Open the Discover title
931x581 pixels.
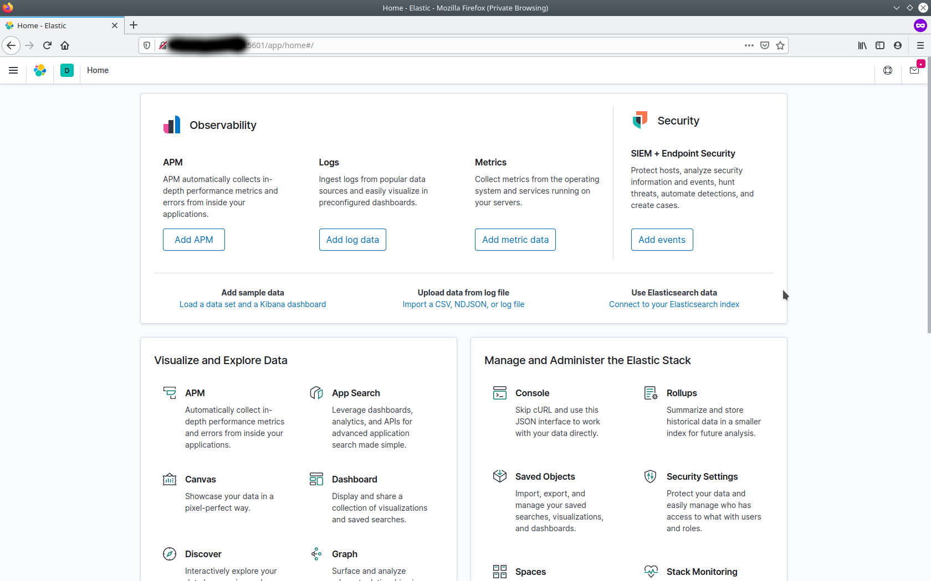click(x=203, y=554)
